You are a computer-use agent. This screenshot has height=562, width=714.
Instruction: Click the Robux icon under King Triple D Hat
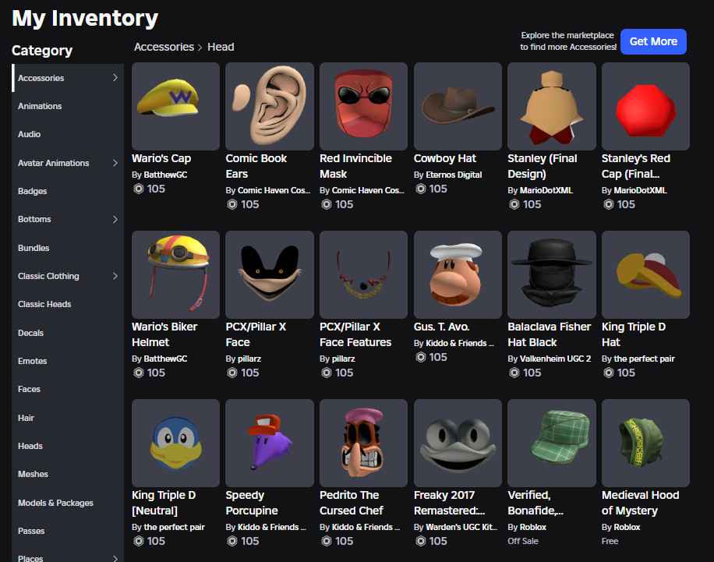tap(608, 373)
